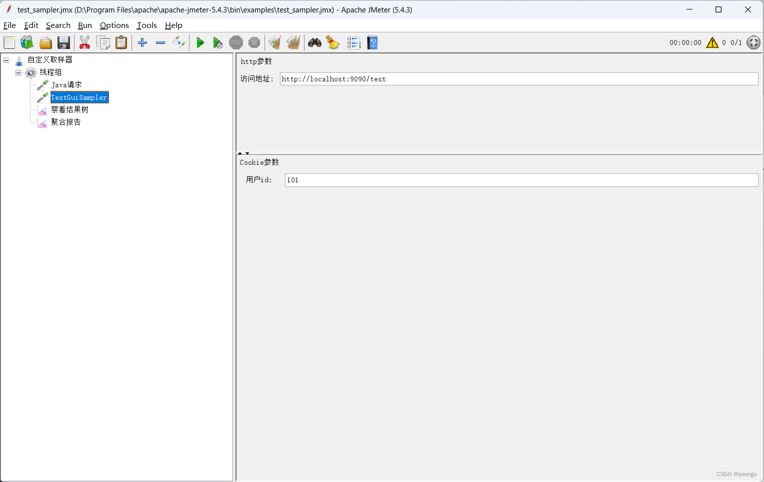Click the Shutdown test toolbar icon

coord(254,43)
